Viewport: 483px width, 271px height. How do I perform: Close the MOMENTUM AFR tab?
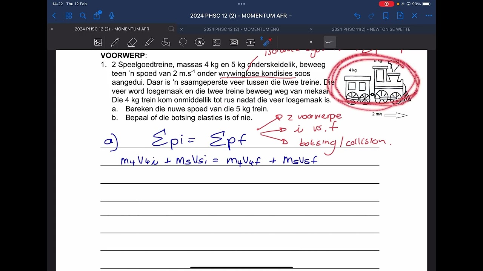(52, 29)
